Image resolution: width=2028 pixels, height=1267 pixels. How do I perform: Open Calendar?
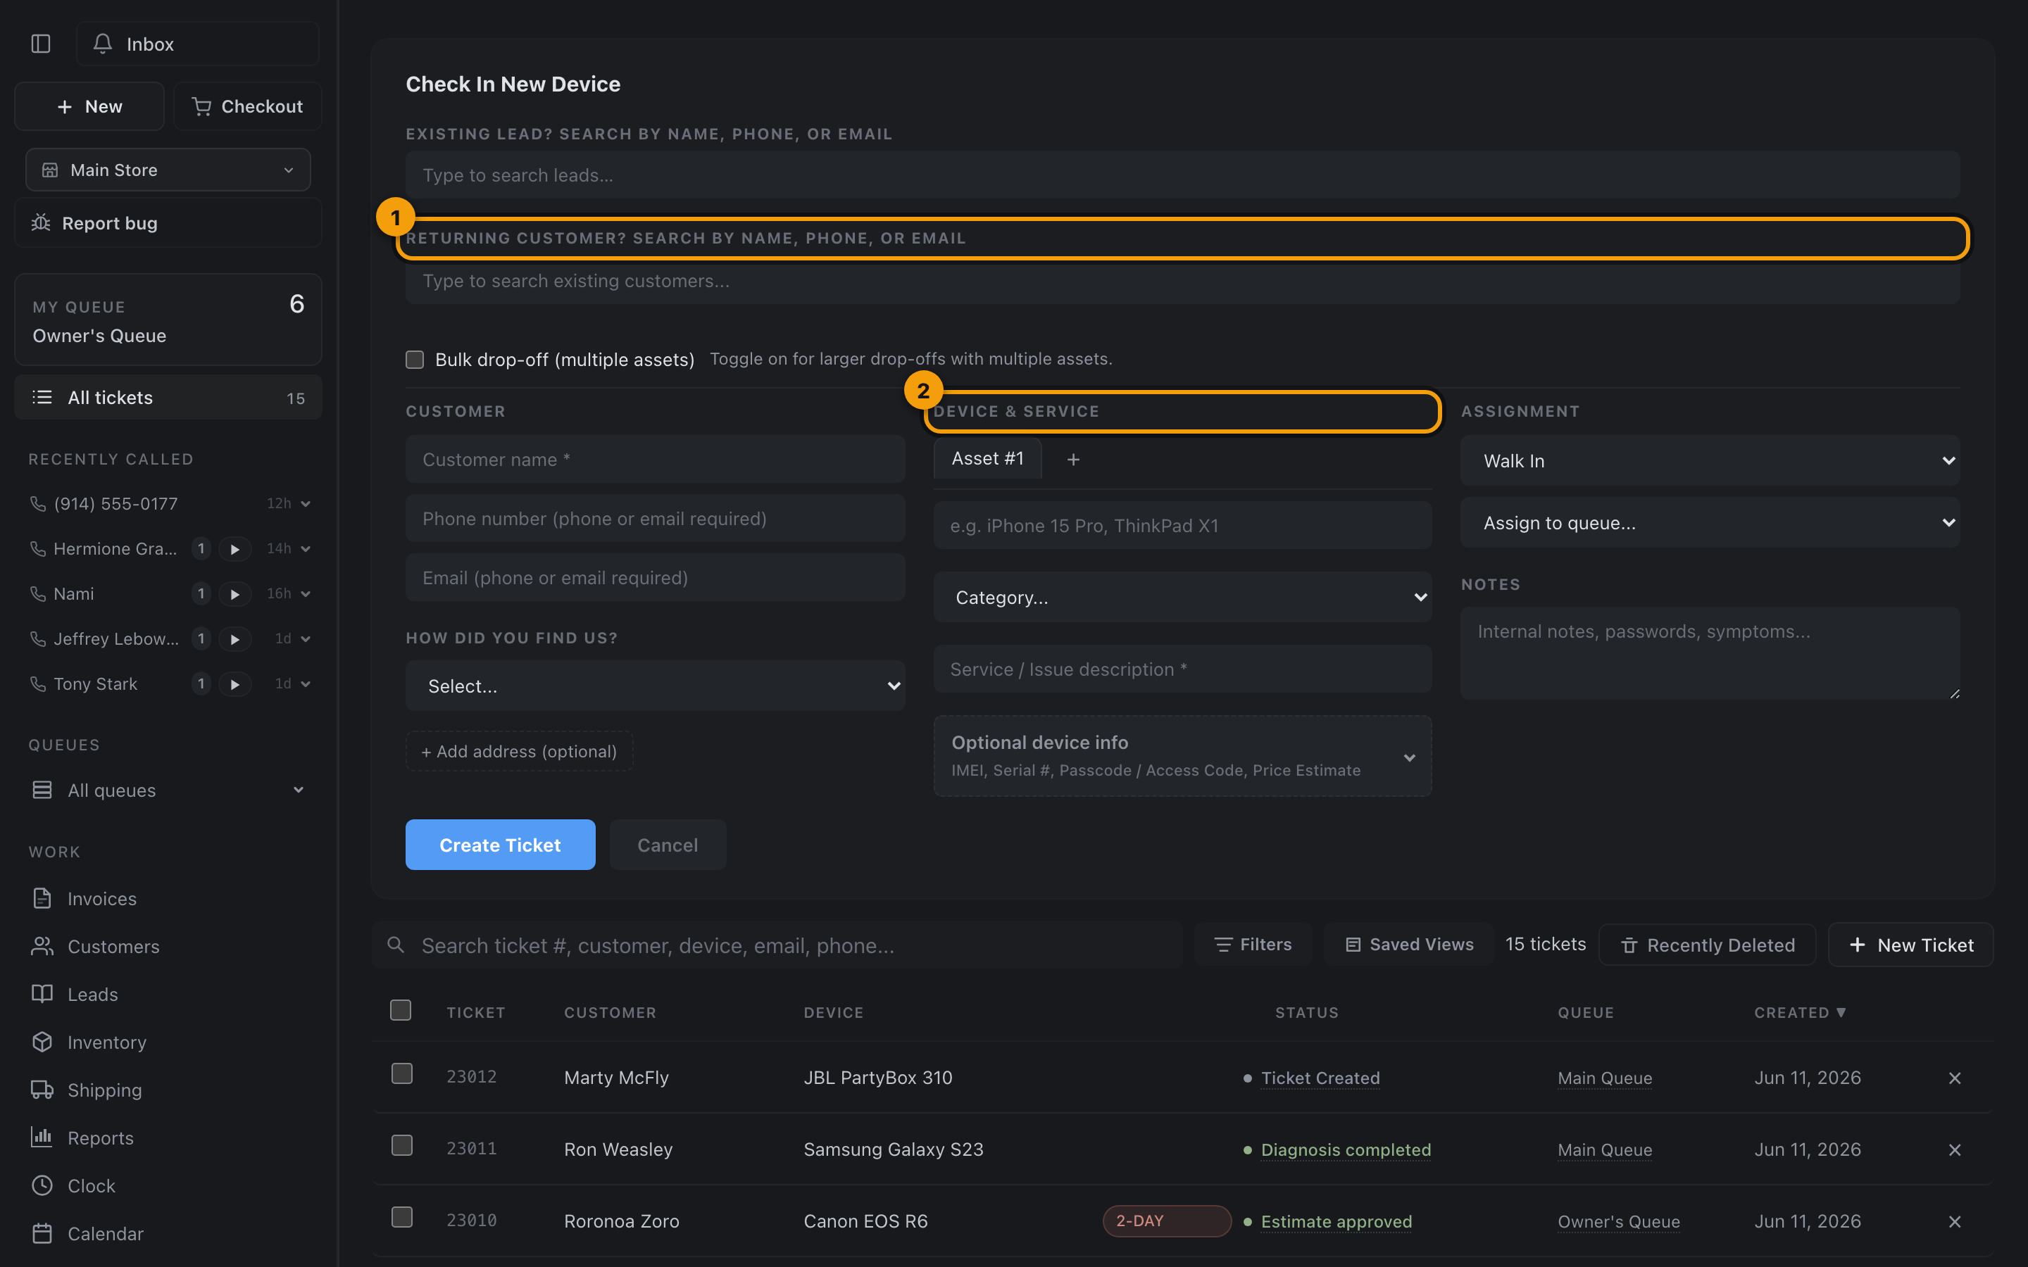[87, 1233]
